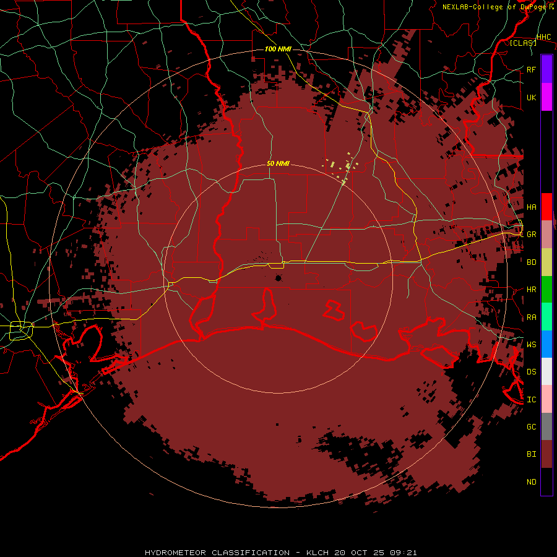Click the GC legend label
557x557 pixels.
pos(531,427)
